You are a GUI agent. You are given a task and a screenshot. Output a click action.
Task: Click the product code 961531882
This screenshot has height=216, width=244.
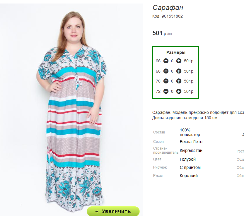coord(172,16)
